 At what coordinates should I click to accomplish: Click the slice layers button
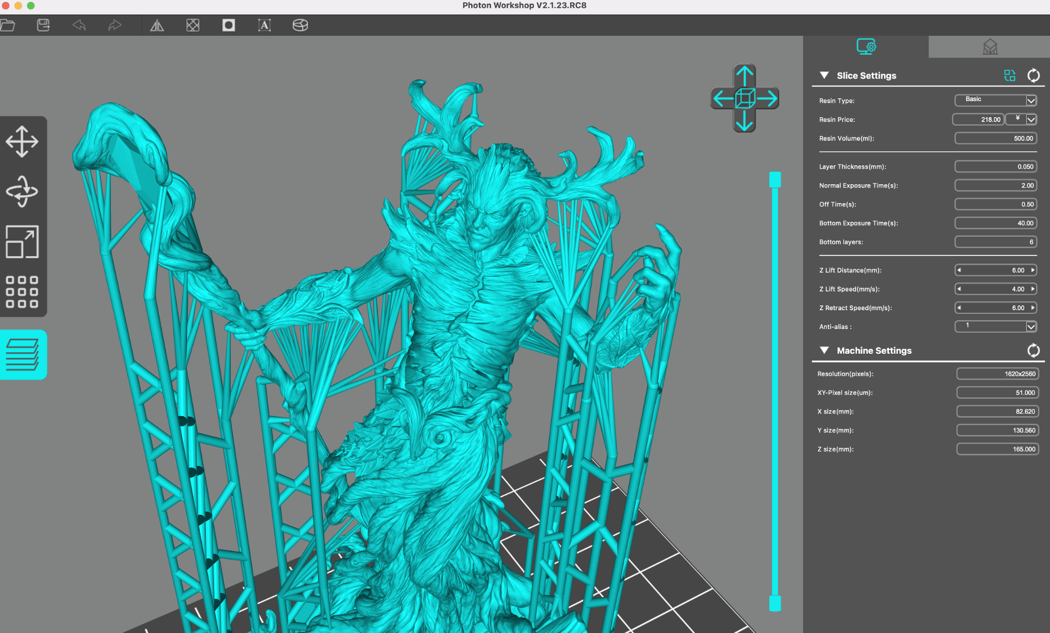[23, 354]
